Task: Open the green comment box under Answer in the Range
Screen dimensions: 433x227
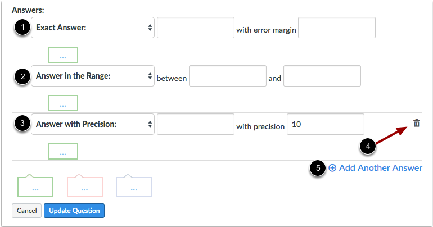Action: (x=63, y=103)
